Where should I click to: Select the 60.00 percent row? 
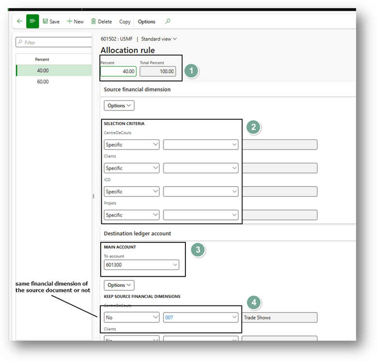click(43, 82)
